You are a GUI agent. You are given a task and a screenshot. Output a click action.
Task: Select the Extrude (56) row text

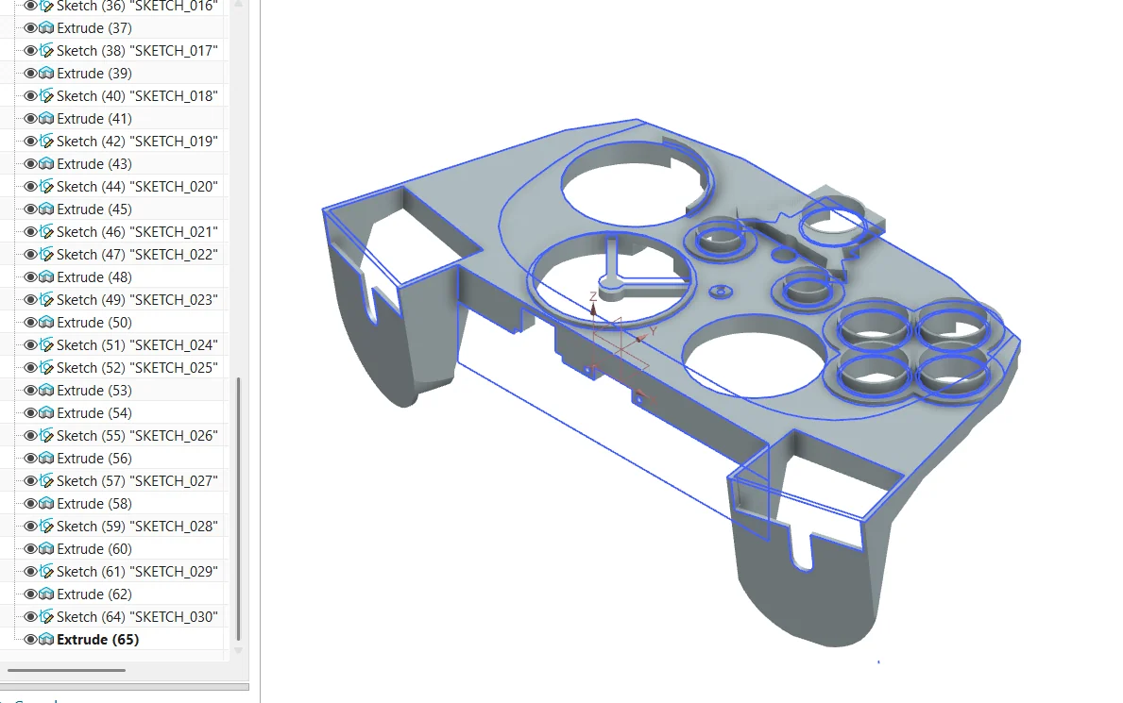(x=94, y=459)
